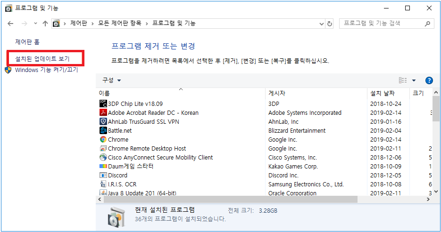
Task: Open 설치된 업데이트 보기 link
Action: pyautogui.click(x=42, y=59)
